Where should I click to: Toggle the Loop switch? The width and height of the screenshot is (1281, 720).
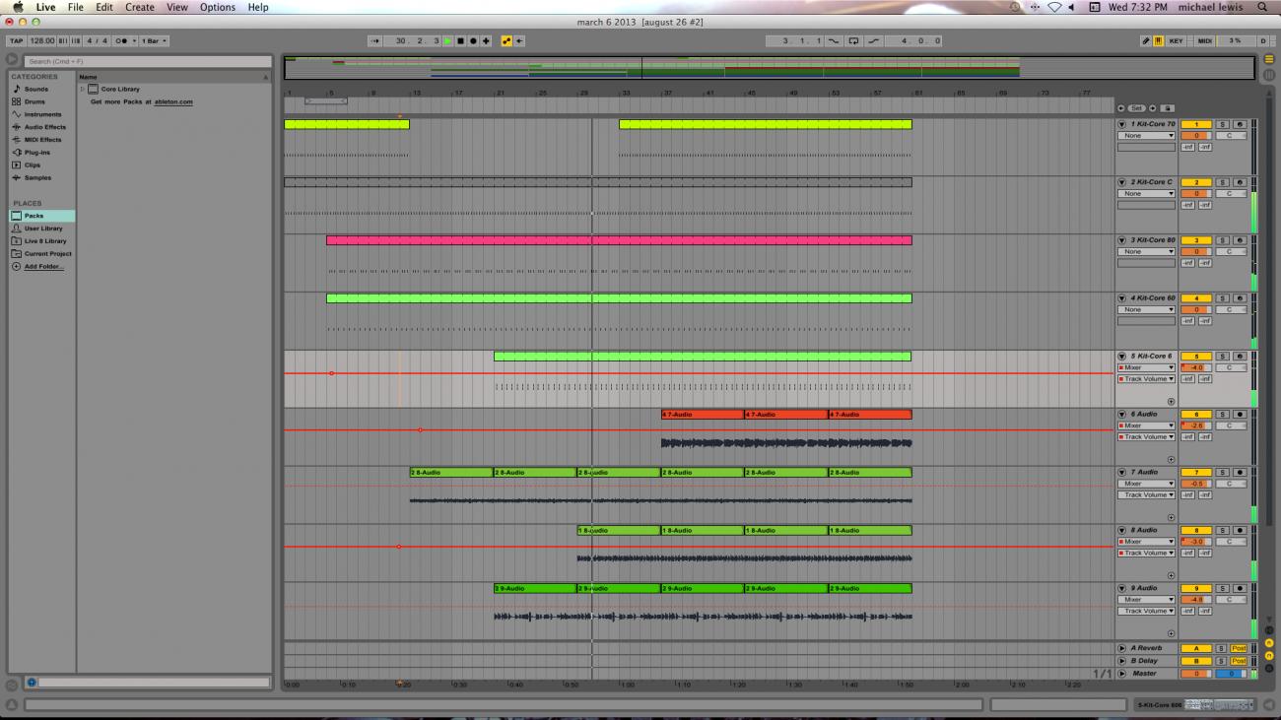point(853,41)
